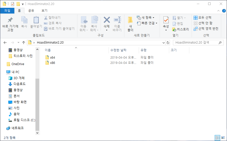Image resolution: width=227 pixels, height=141 pixels.
Task: Click Invert selection (선택 영역 반전)
Action: click(206, 29)
